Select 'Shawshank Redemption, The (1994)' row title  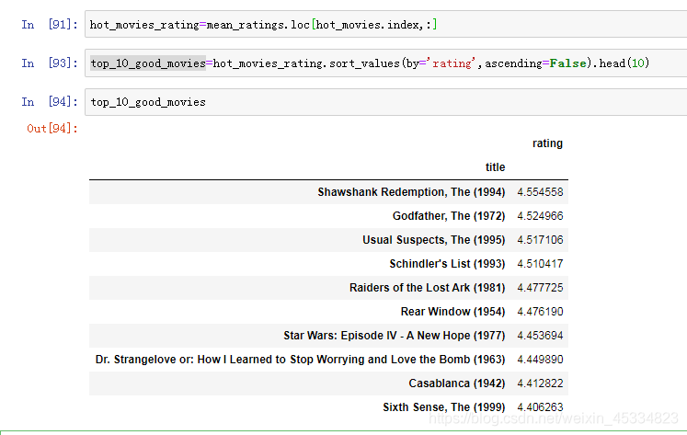click(411, 192)
